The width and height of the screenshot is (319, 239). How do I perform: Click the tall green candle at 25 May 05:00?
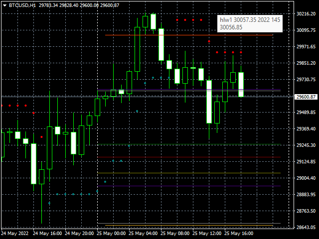[138, 49]
